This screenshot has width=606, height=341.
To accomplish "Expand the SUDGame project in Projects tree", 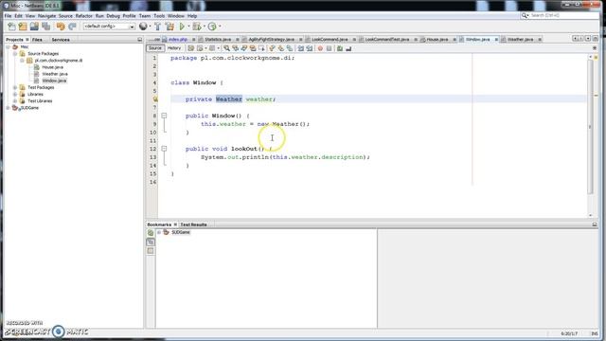I will (x=8, y=108).
